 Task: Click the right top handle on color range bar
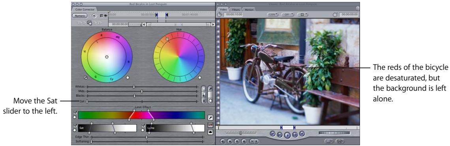click(148, 110)
